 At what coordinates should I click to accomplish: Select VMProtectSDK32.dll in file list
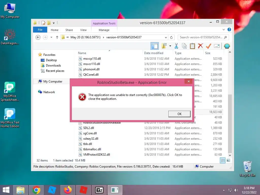pyautogui.click(x=96, y=155)
